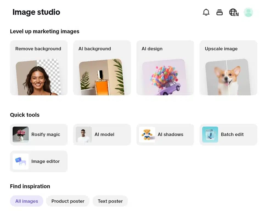Click the corgi dog comparison image
Screen dimensions: 262x211
[x=228, y=77]
